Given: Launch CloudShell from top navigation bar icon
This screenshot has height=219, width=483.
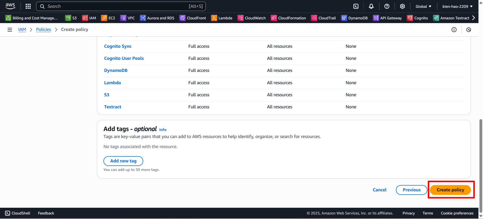Looking at the screenshot, I should pos(356,6).
